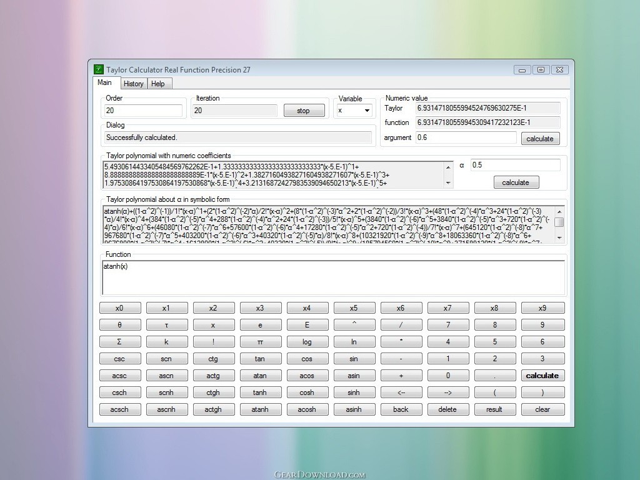The height and width of the screenshot is (480, 640).
Task: Click the symbolic form scrollbar thumb
Action: tap(559, 222)
